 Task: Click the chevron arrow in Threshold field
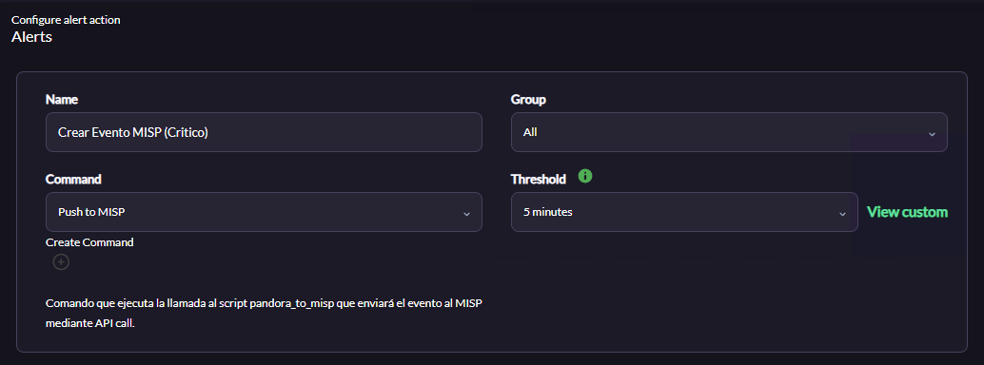843,214
